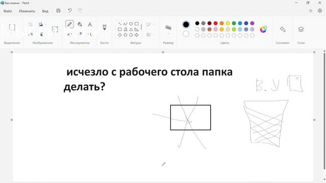Expand the shape outline dropdown
Image resolution: width=326 pixels, height=183 pixels.
(x=154, y=24)
